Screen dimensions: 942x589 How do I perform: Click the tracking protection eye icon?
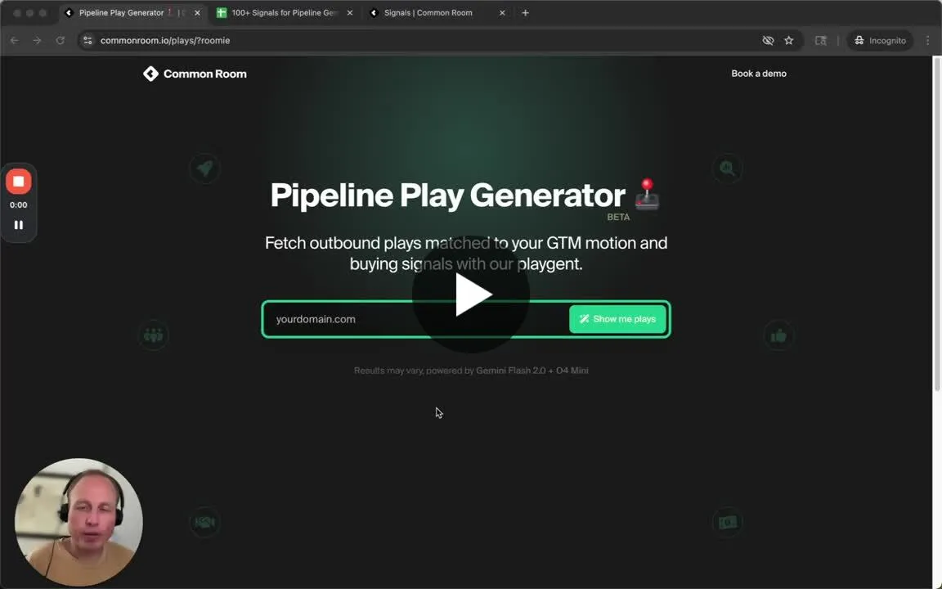click(x=768, y=40)
